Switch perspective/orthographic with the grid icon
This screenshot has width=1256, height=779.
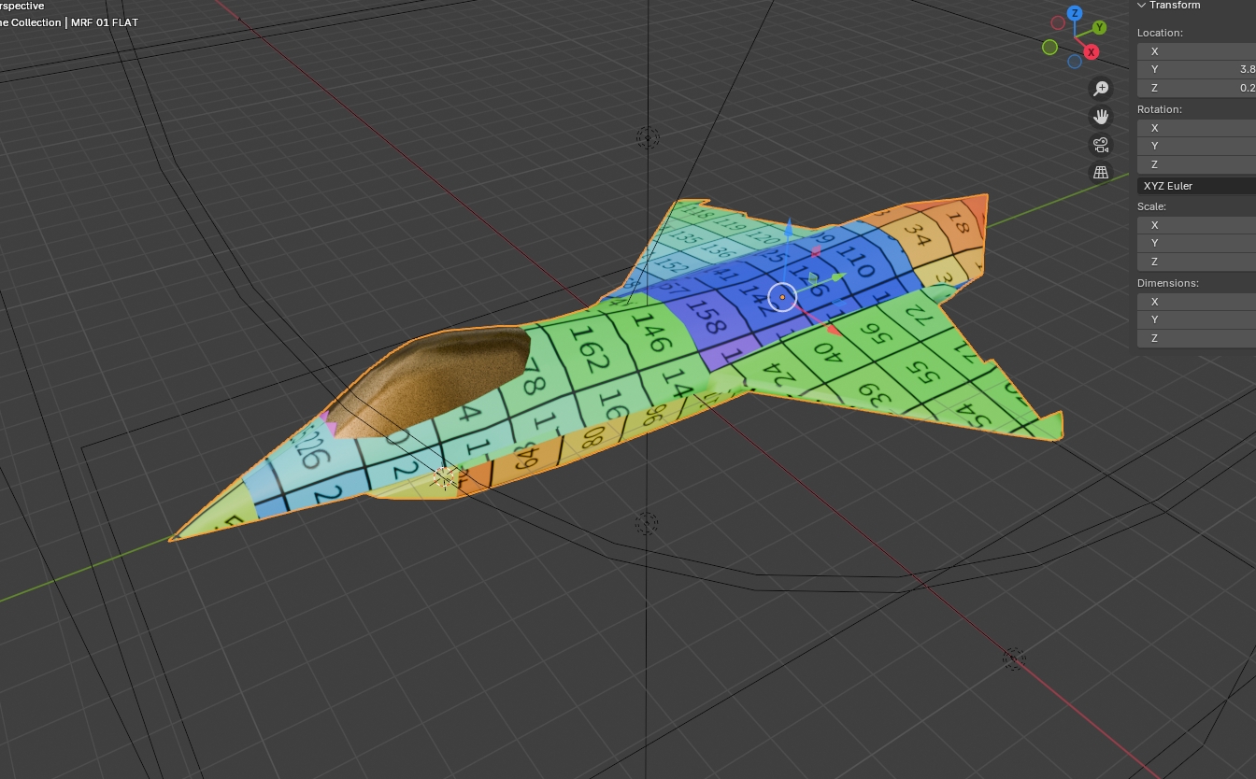point(1101,173)
